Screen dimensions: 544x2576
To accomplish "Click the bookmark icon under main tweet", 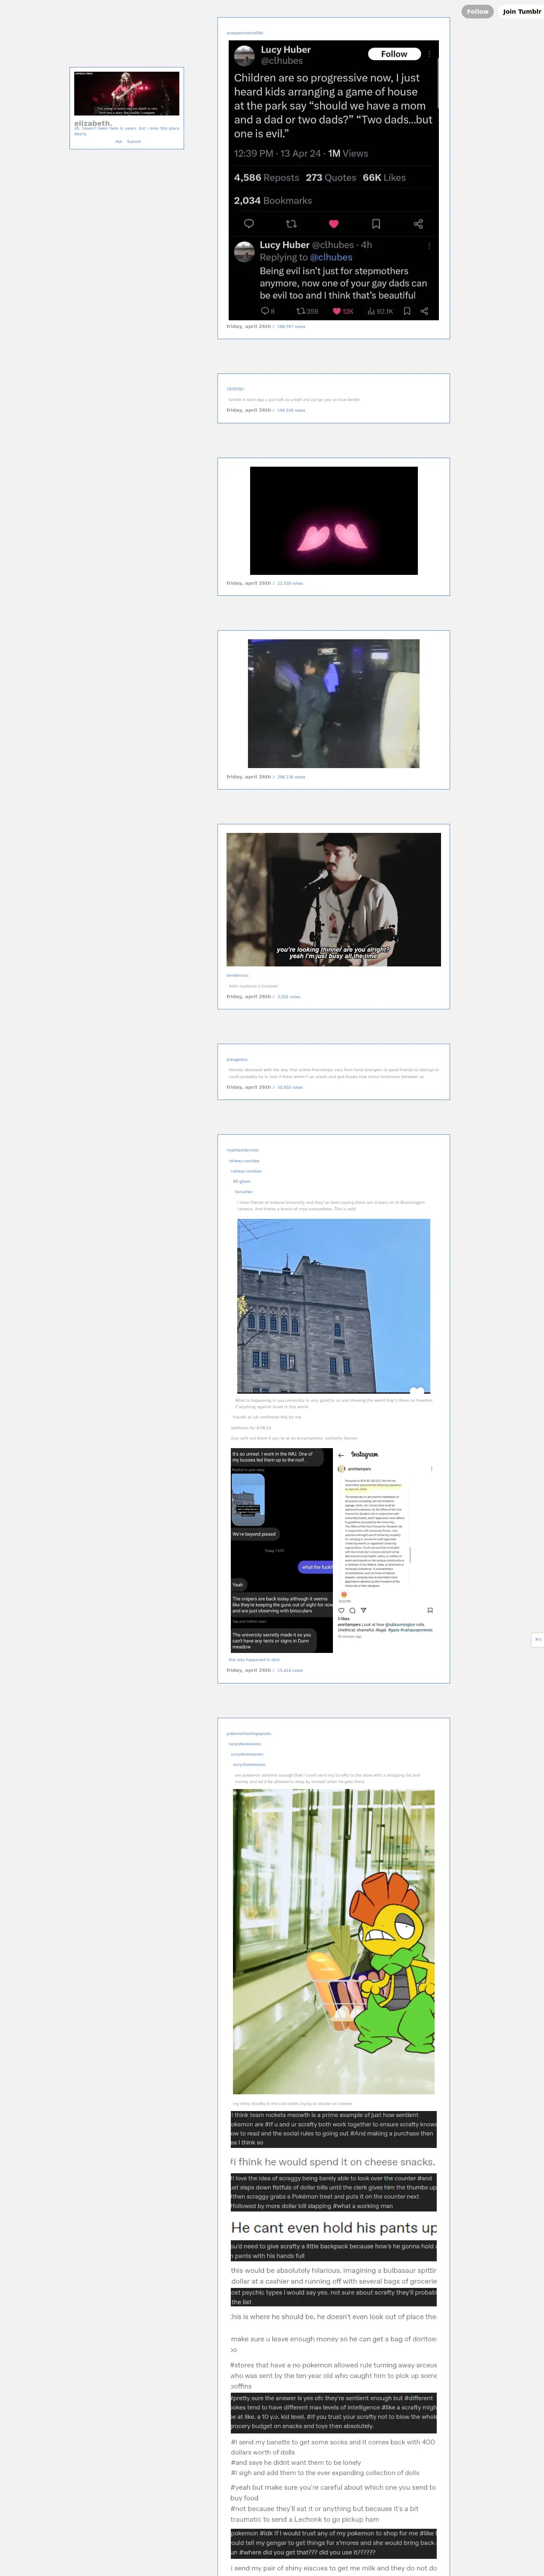I will 376,224.
